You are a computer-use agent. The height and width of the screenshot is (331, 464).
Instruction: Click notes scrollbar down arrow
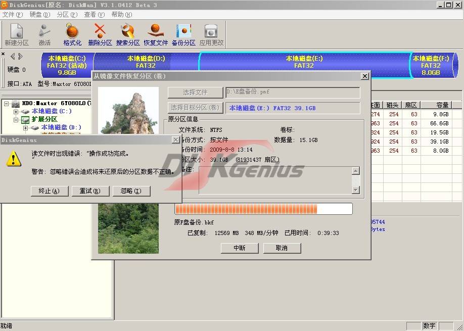pyautogui.click(x=356, y=190)
